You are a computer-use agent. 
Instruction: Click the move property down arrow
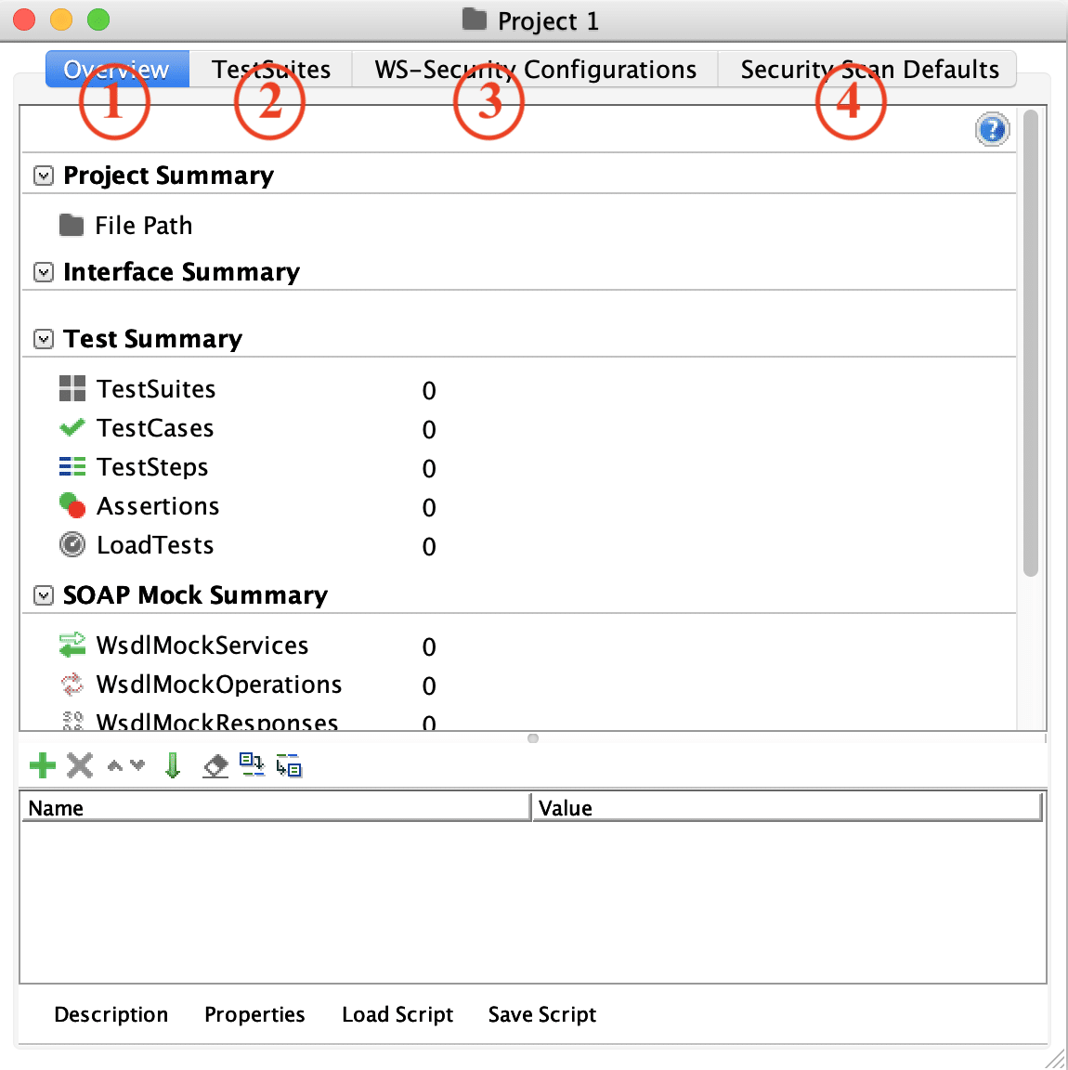click(x=137, y=765)
